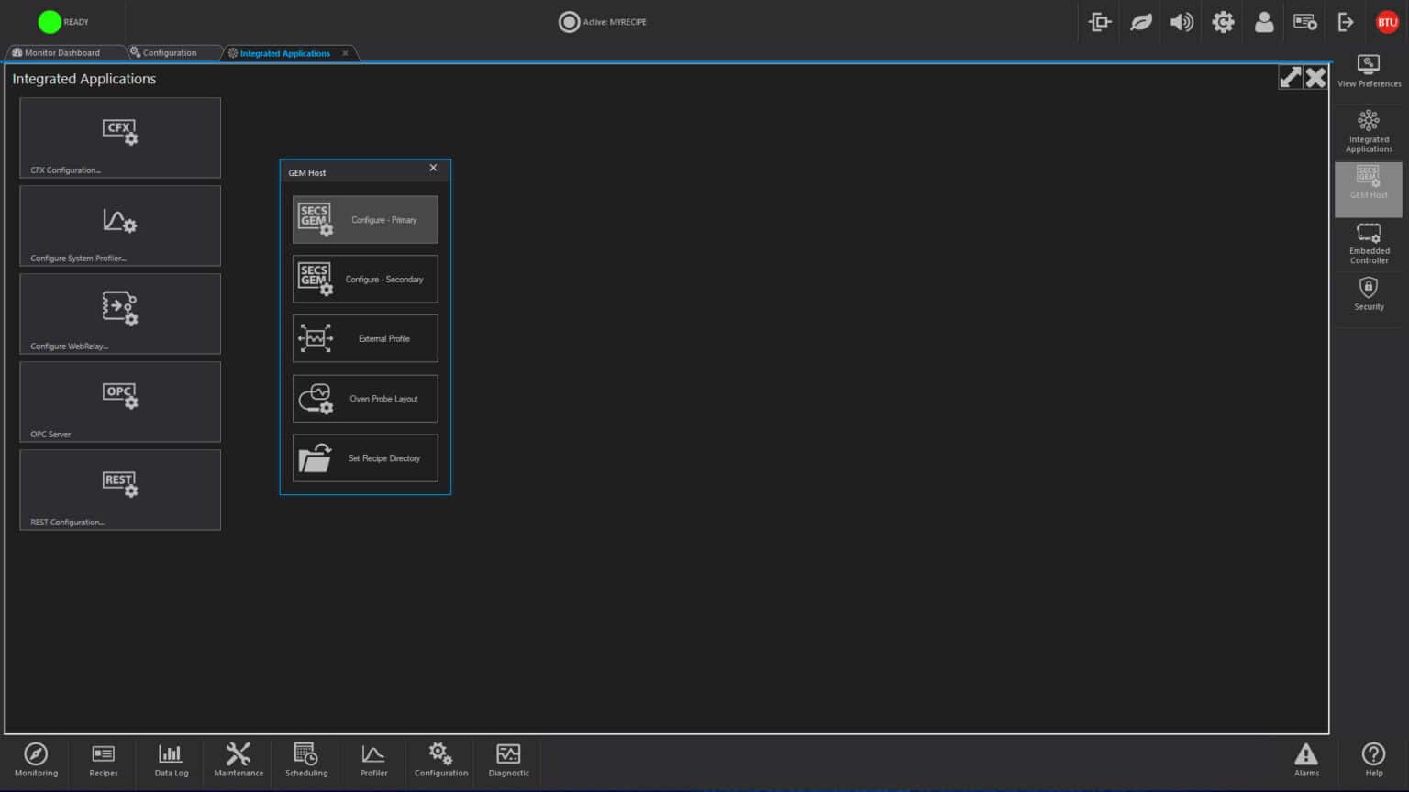Switch to Monitor Dashboard tab

[61, 53]
